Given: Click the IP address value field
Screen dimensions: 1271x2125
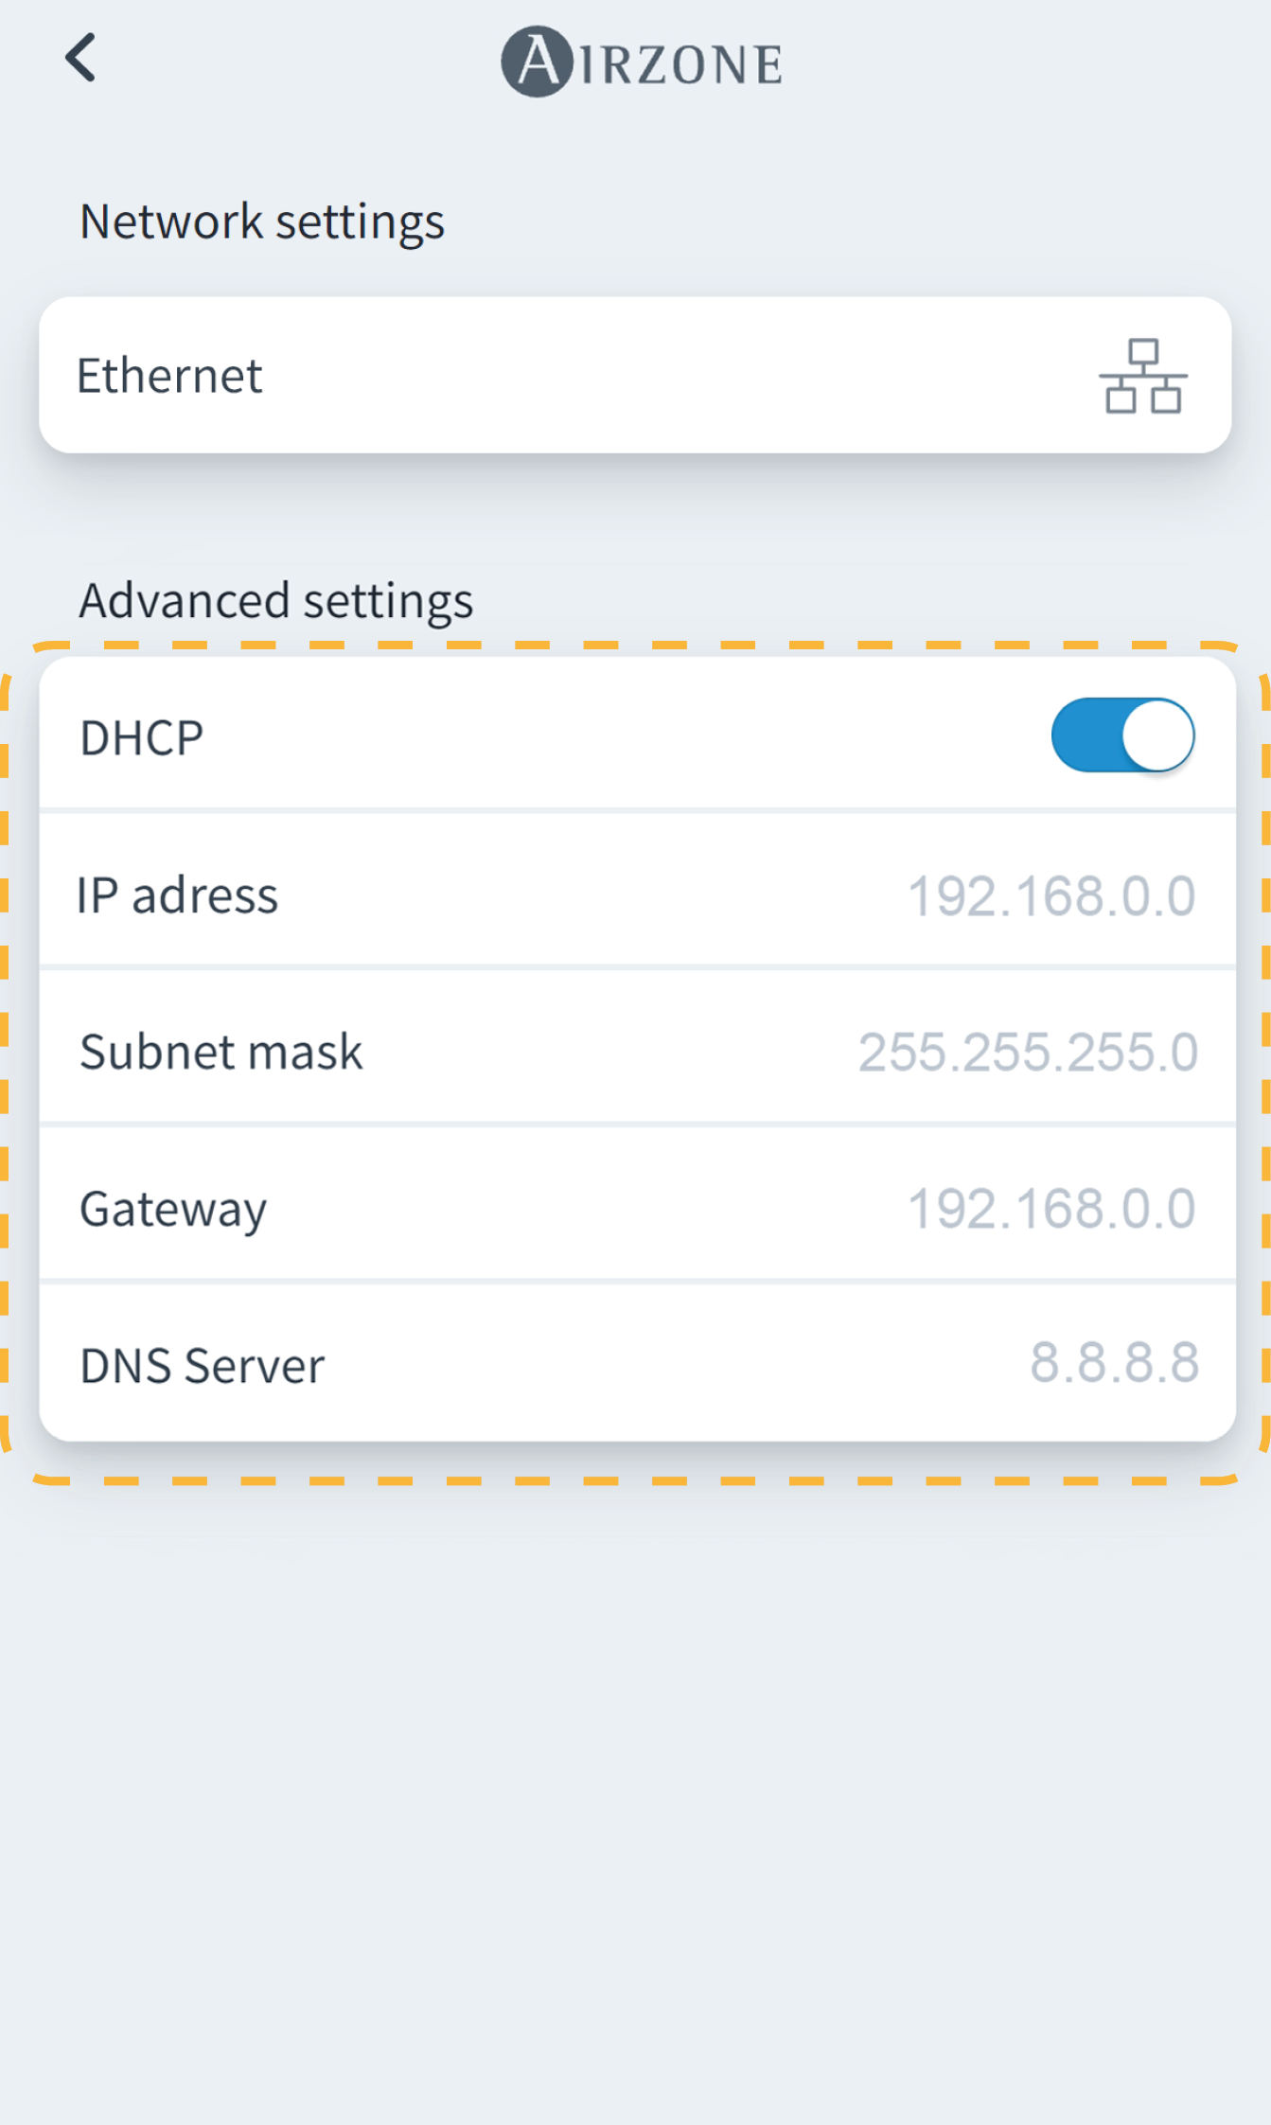Looking at the screenshot, I should [x=1051, y=895].
